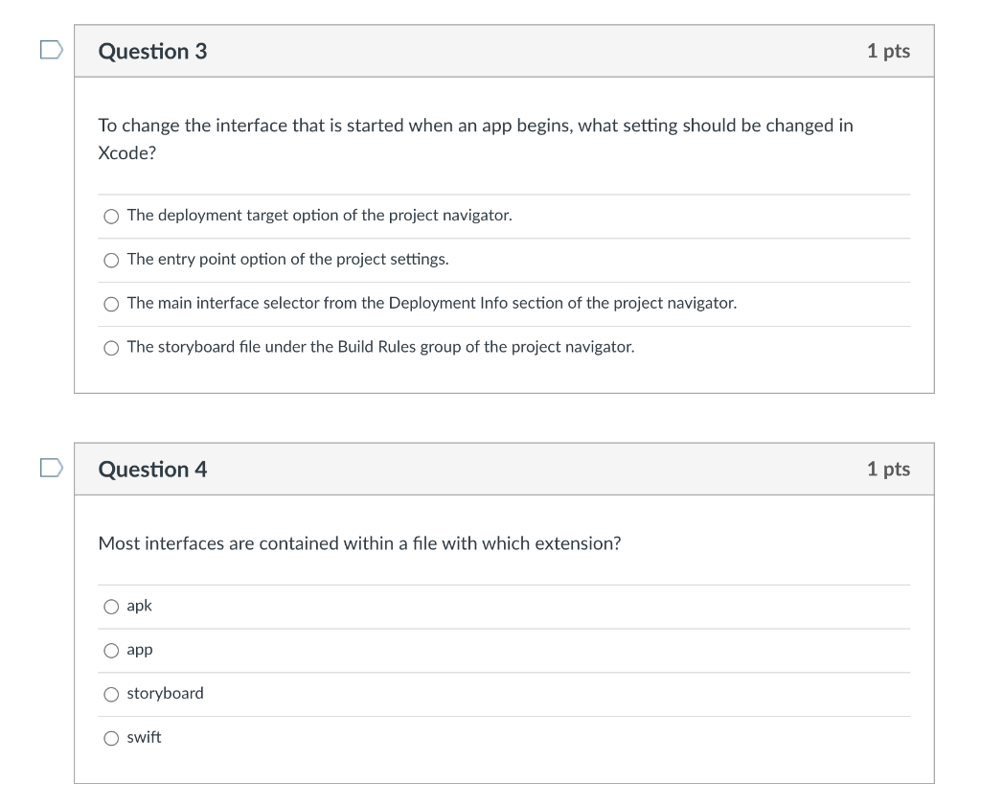Click the 'apk' answer label text

pyautogui.click(x=139, y=606)
